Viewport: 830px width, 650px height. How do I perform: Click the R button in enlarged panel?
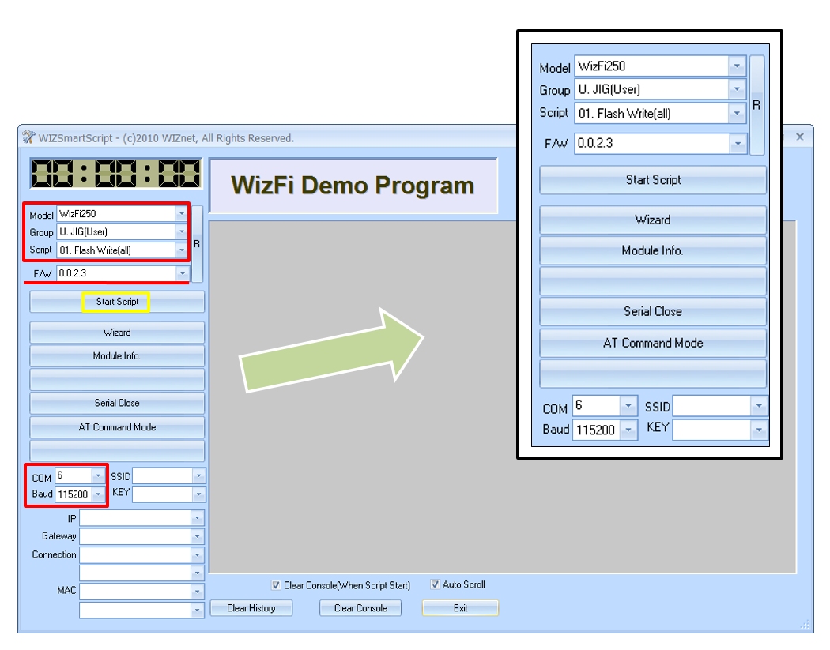pos(756,105)
